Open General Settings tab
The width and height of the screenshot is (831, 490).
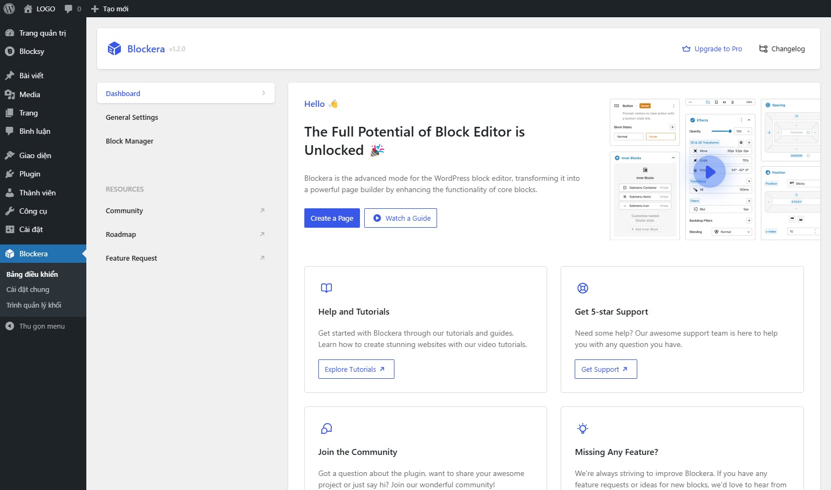(186, 117)
